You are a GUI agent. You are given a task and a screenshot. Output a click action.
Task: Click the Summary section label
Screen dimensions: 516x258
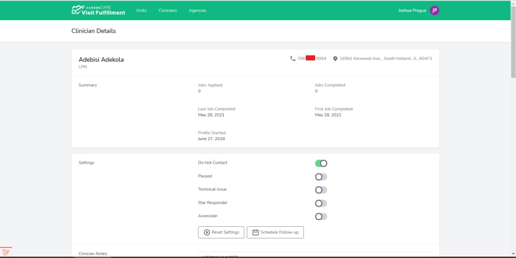tap(87, 85)
